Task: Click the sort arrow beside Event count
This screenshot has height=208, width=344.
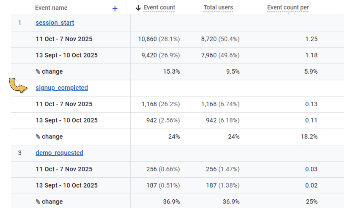Action: click(x=138, y=8)
